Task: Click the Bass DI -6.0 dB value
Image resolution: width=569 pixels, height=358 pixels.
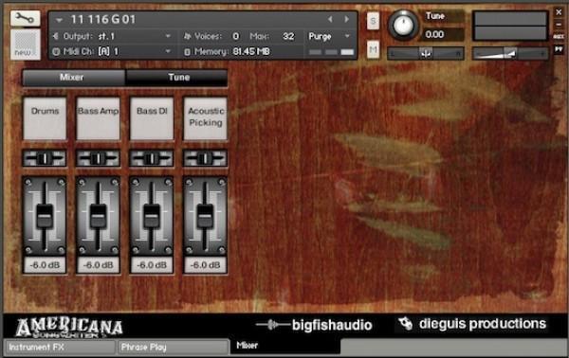Action: [152, 265]
